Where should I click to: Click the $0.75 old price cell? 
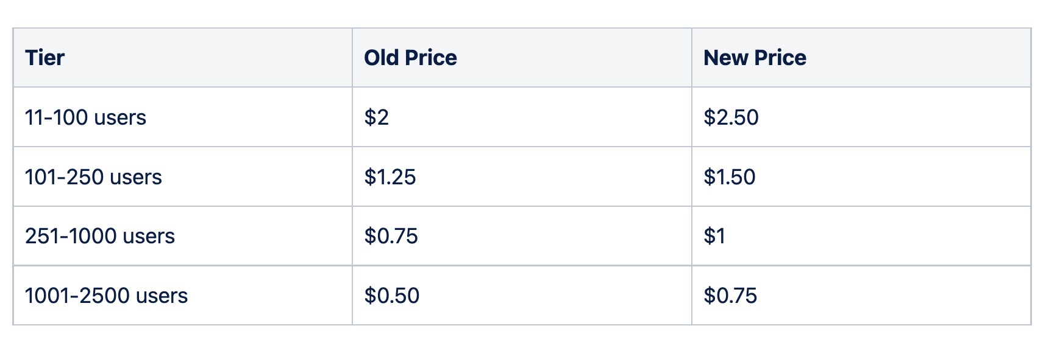(522, 236)
